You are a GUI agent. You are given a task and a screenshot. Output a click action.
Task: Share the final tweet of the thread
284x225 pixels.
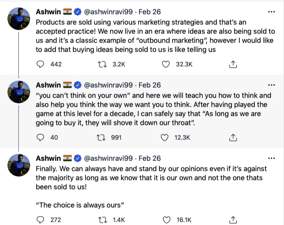[233, 219]
